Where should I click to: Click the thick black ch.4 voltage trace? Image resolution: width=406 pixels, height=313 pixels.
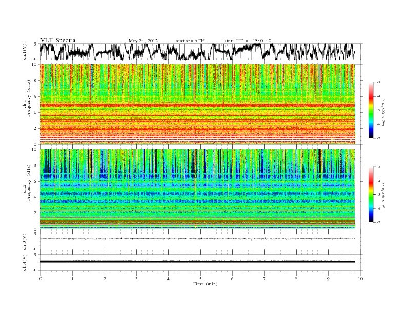click(197, 262)
